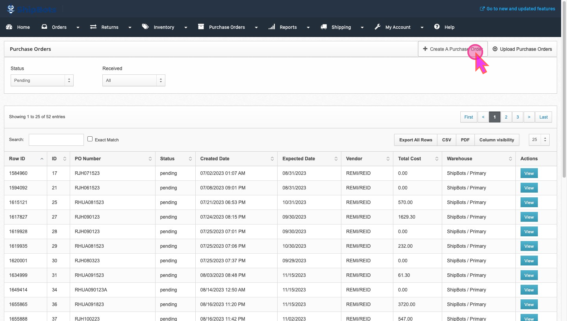Screen dimensions: 567x321
Task: View purchase order row 1655865
Action: [x=529, y=304]
